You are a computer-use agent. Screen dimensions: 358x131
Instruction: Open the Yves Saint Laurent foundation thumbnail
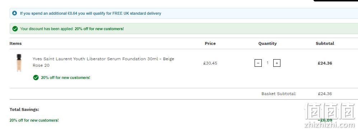[19, 63]
